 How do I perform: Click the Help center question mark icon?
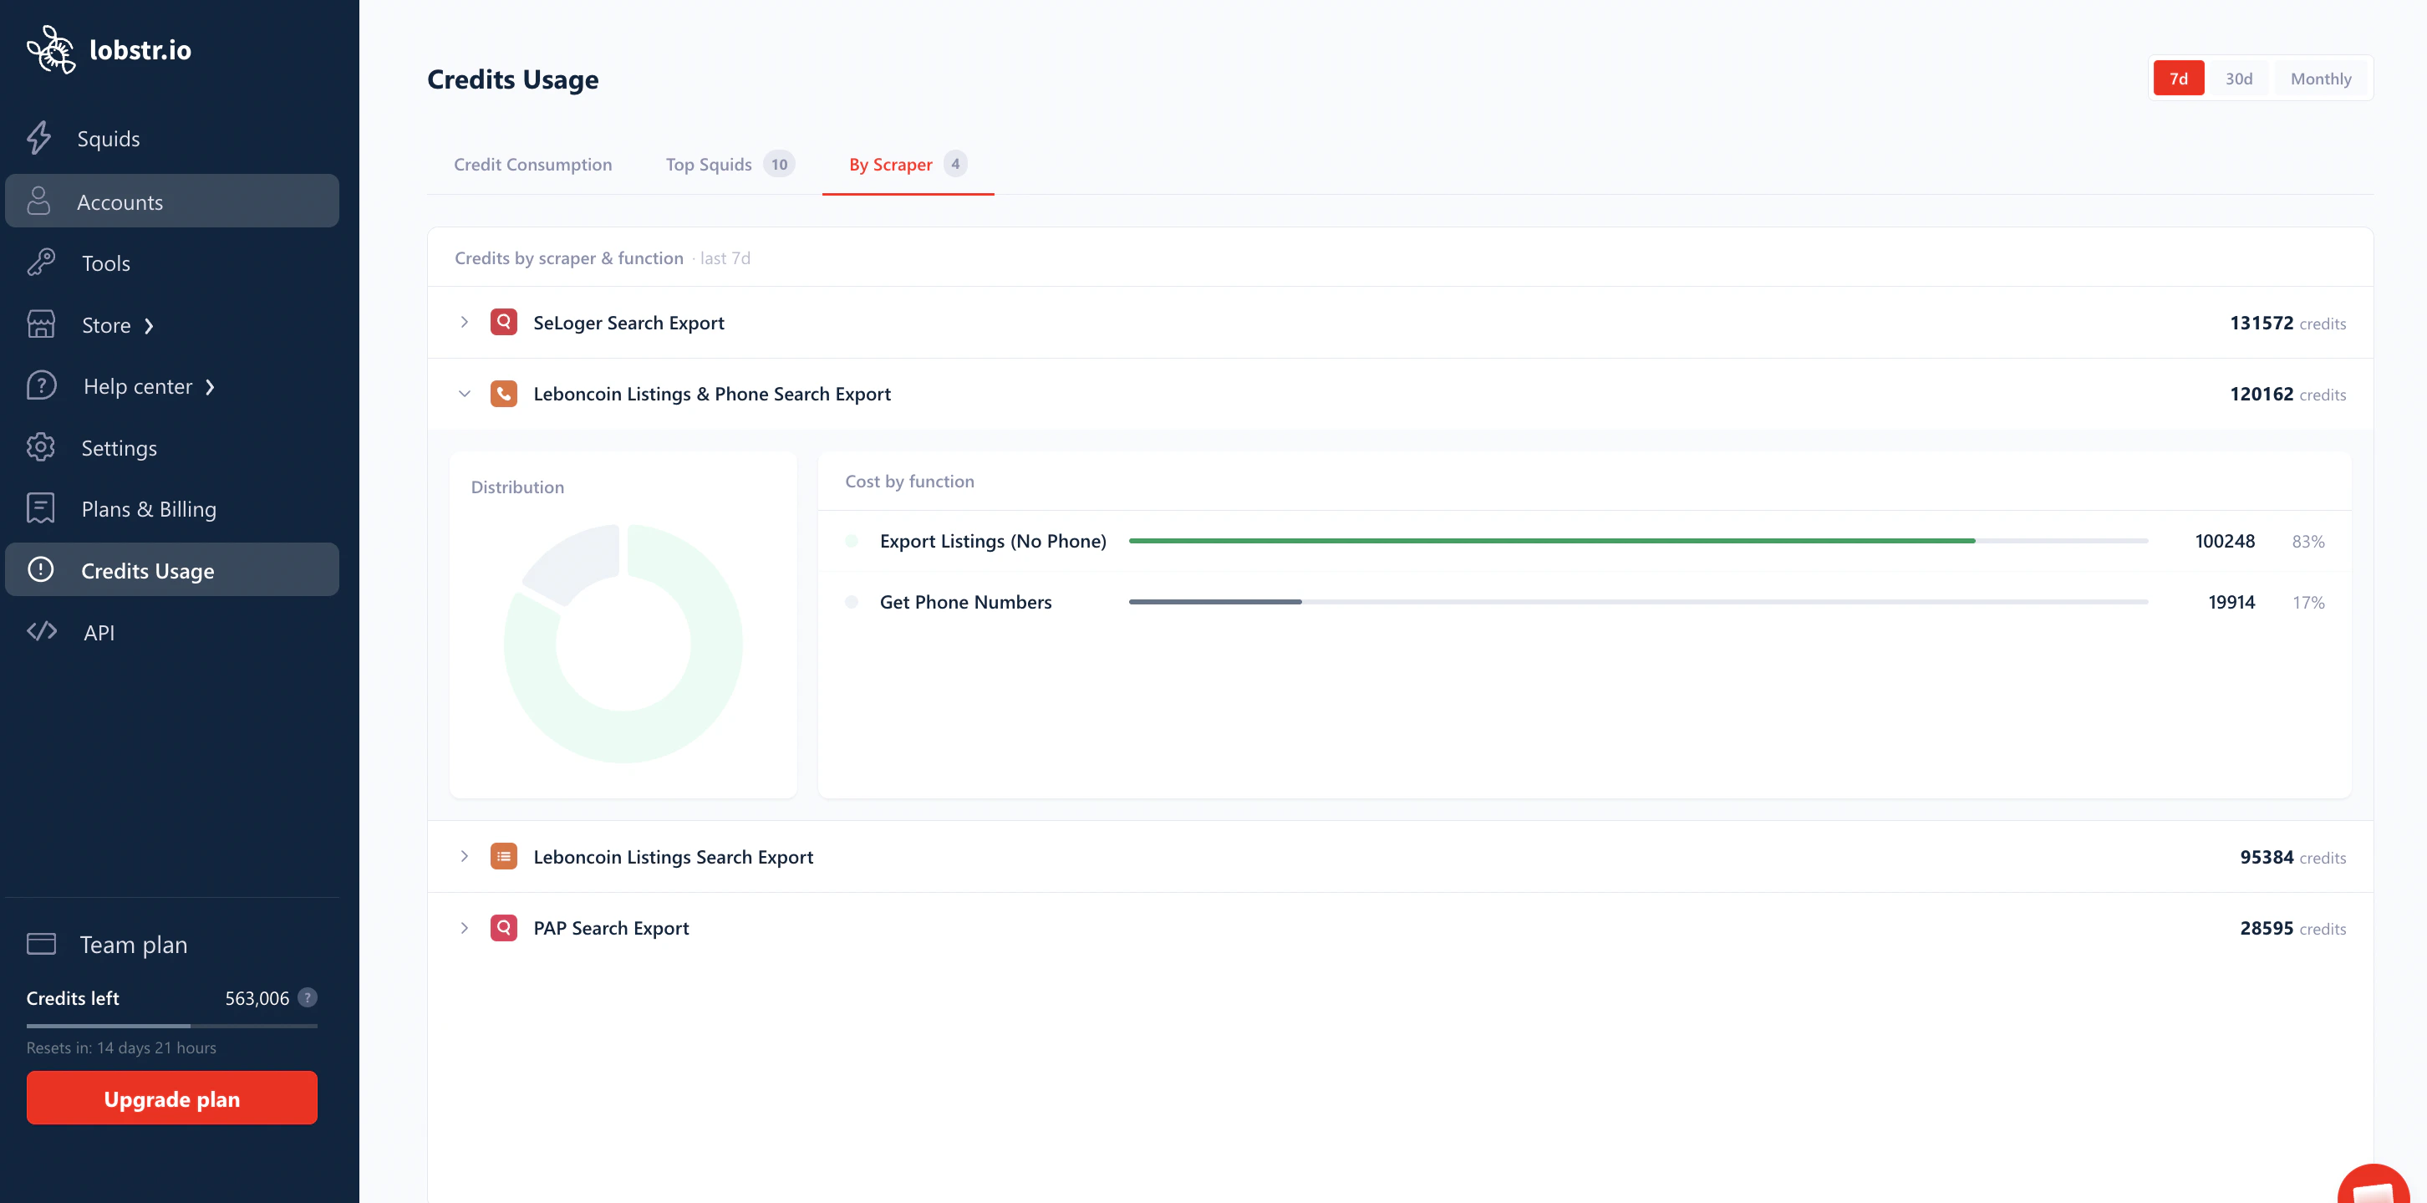point(42,385)
